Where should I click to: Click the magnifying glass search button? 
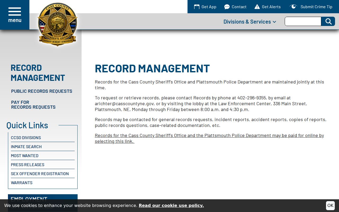pyautogui.click(x=328, y=21)
